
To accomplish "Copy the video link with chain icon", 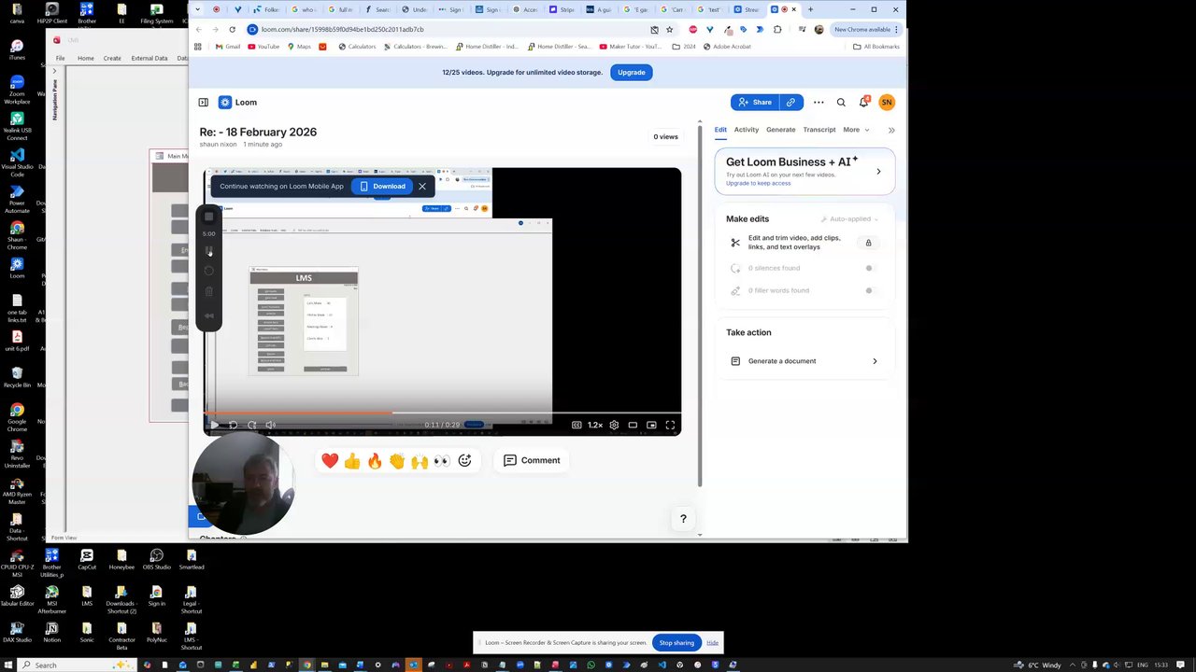I will coord(791,103).
